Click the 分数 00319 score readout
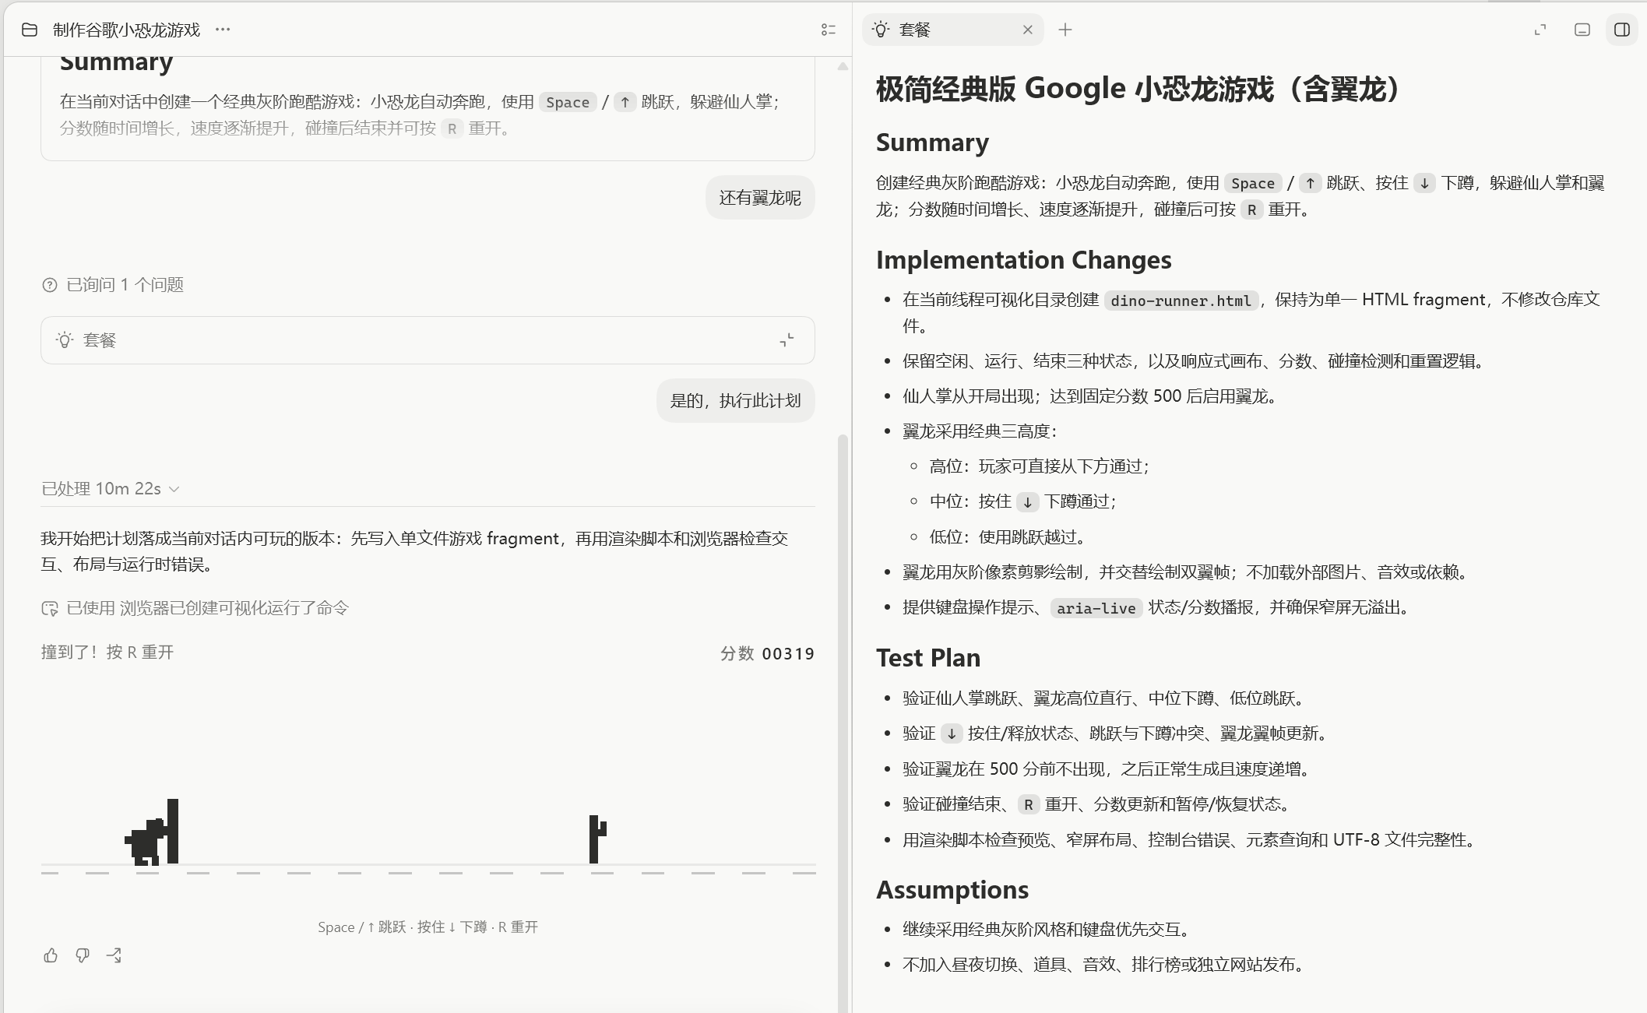1647x1013 pixels. pos(767,653)
